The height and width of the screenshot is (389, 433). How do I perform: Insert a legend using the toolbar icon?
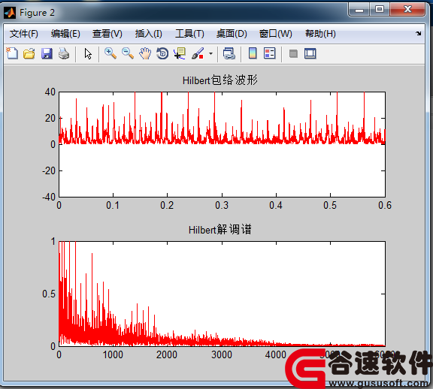270,53
